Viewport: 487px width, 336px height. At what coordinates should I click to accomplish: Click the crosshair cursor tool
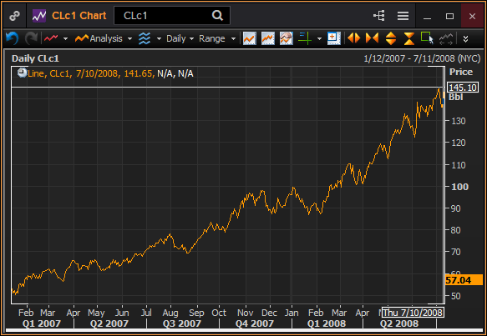click(x=305, y=38)
